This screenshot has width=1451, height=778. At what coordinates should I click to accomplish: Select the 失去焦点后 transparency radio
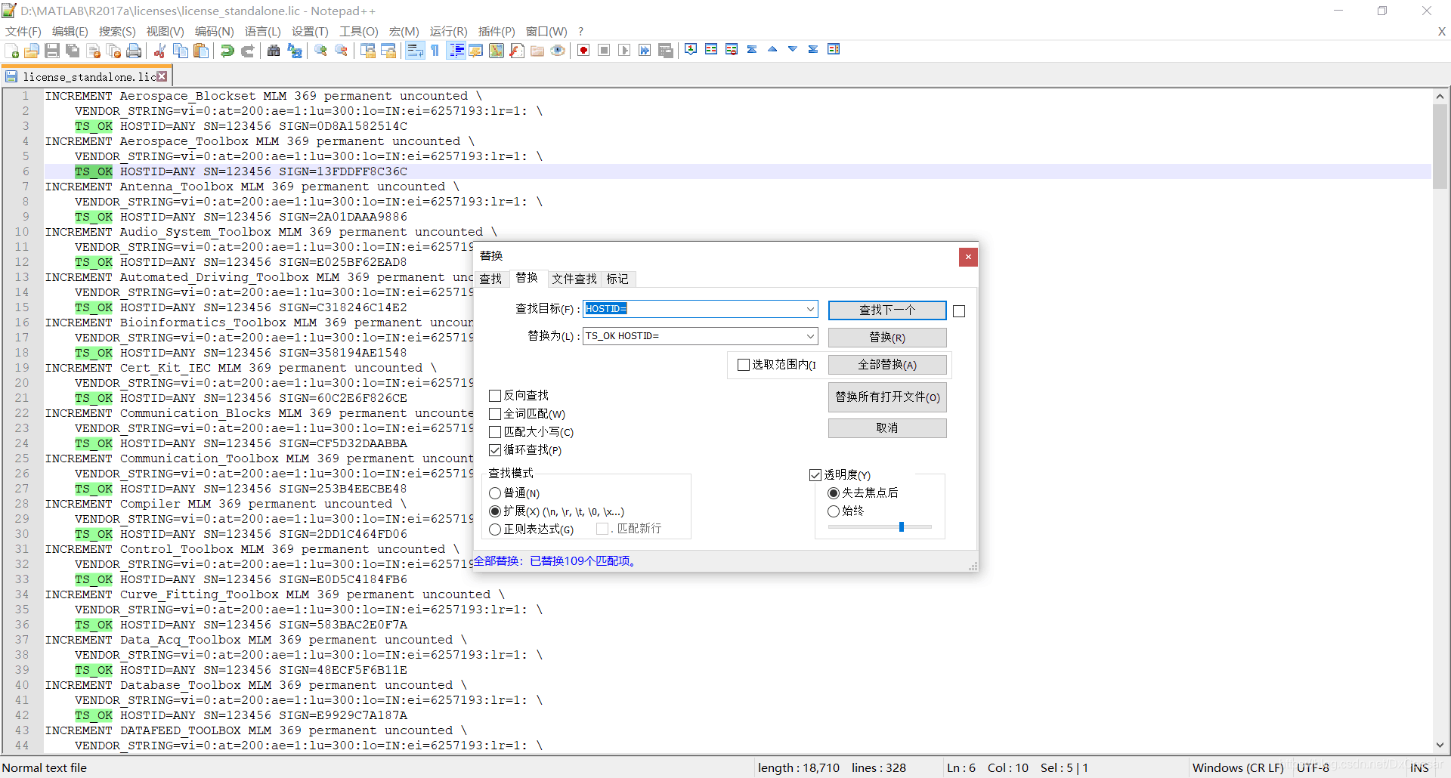click(834, 493)
